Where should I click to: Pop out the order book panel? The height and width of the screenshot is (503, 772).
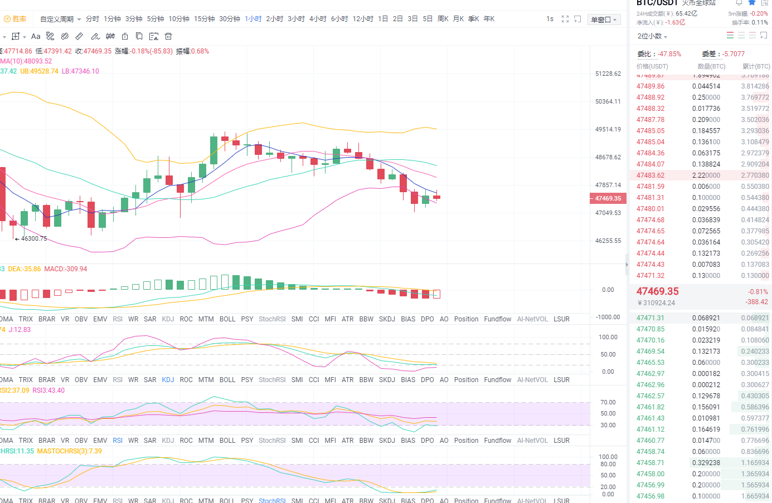coord(764,35)
